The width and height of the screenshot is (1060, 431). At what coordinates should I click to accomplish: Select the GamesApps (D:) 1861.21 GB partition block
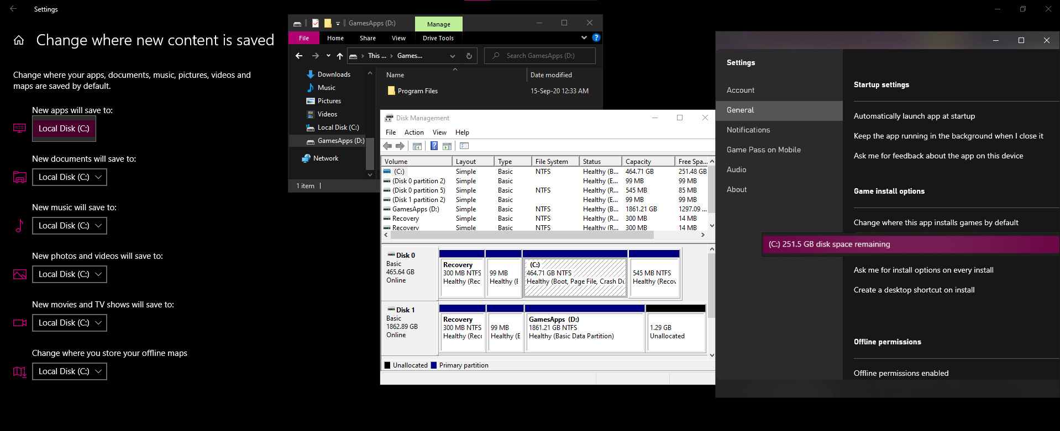pos(585,328)
